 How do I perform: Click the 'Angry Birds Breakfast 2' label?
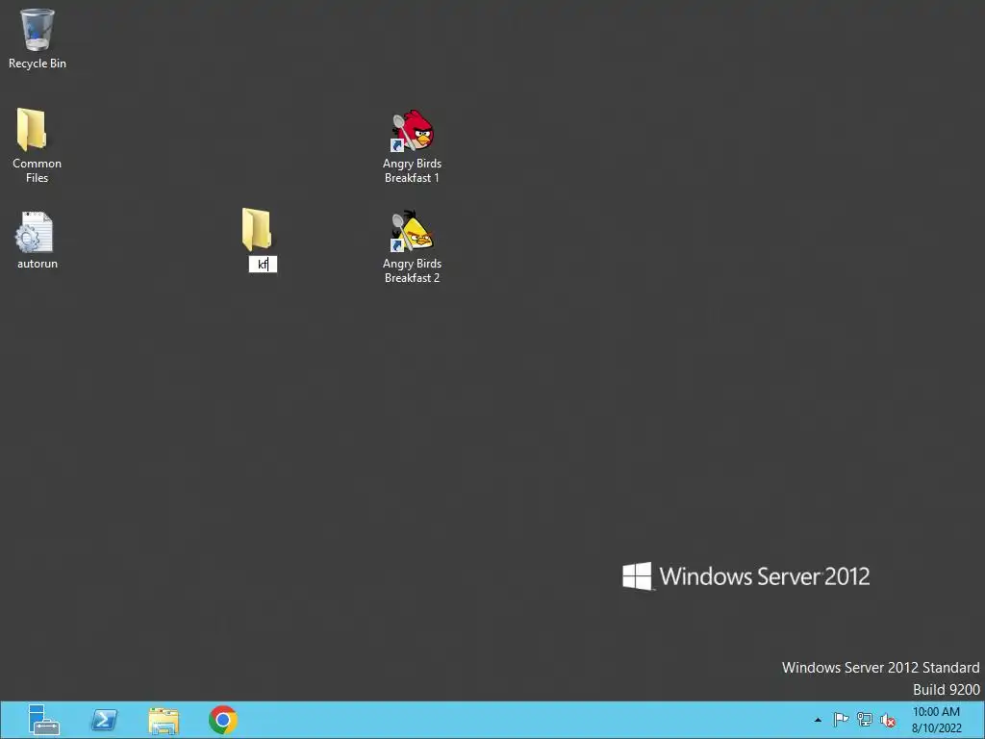[x=412, y=270]
